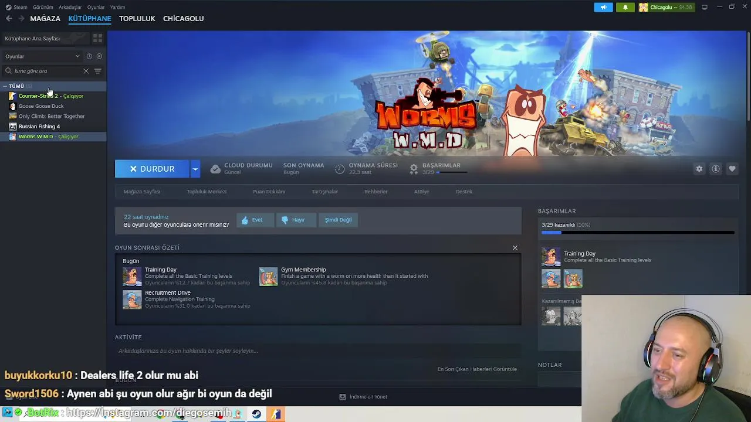Image resolution: width=751 pixels, height=422 pixels.
Task: Click the ready-to-play filter icon in sidebar
Action: tap(99, 56)
